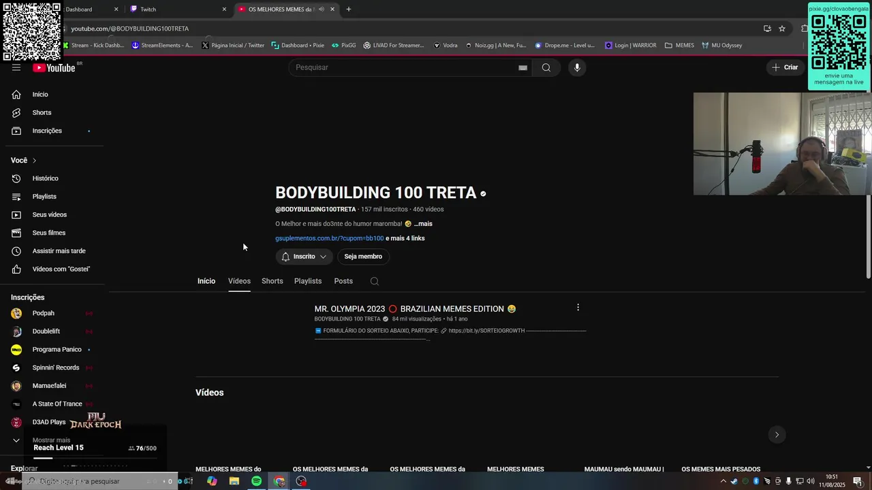Close the OS MELHORES MEMES browser tab
The height and width of the screenshot is (490, 872).
(332, 10)
